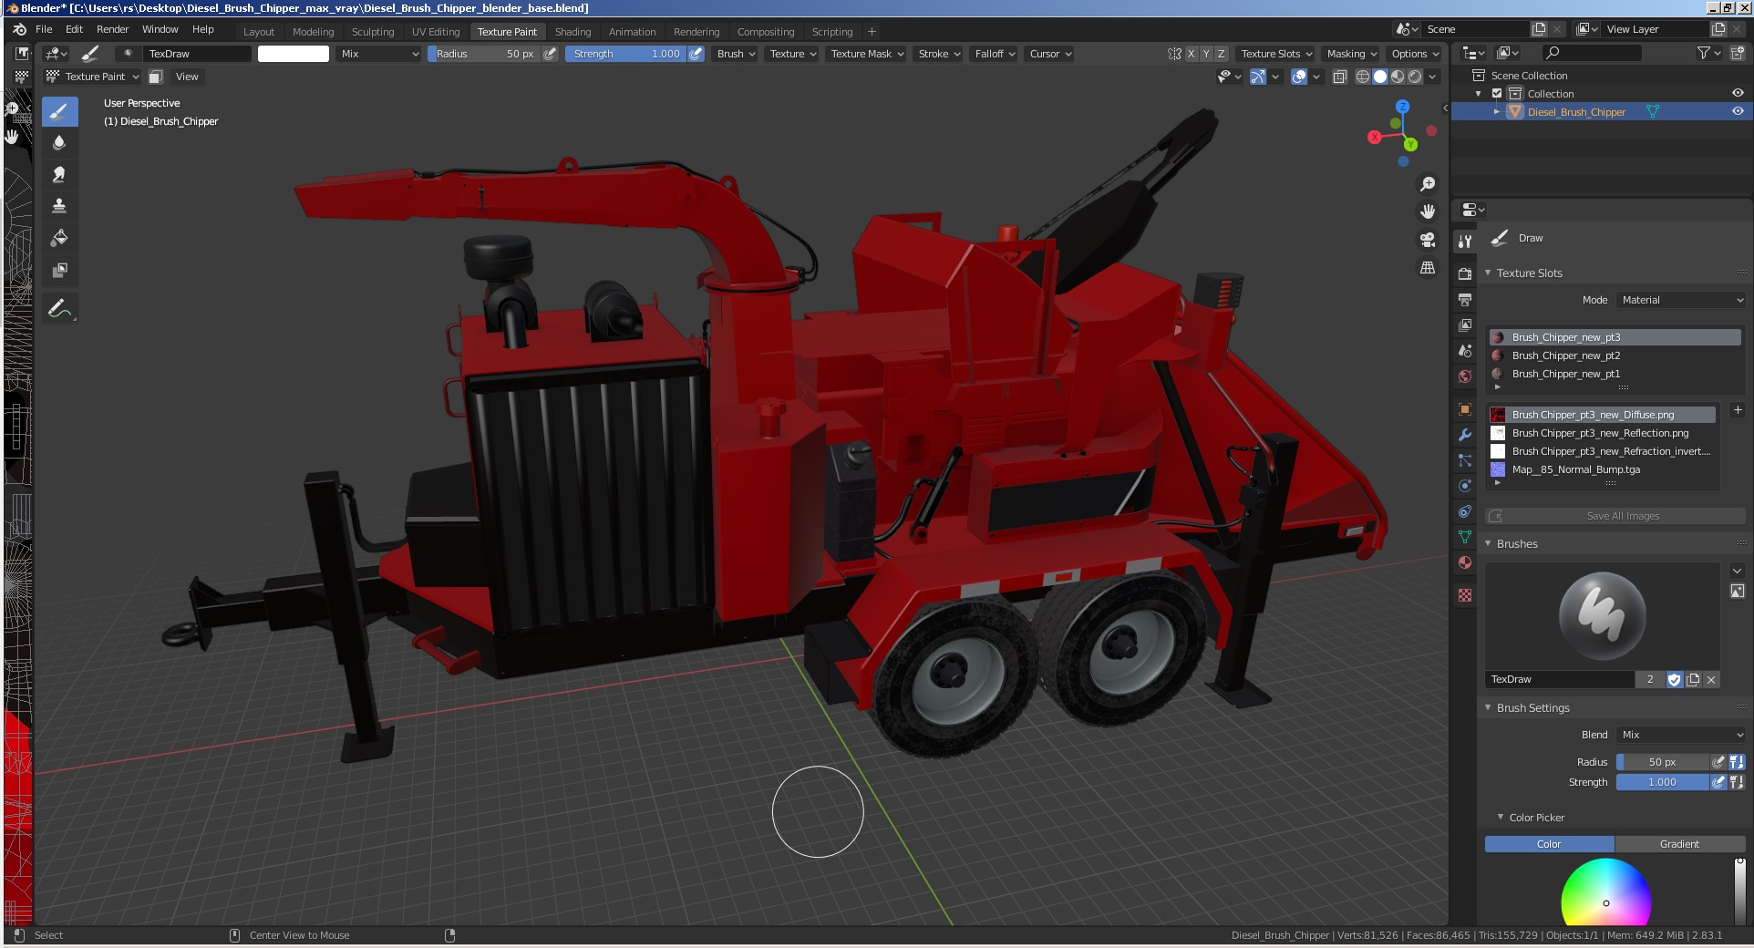Click the TexDraw brush preview thumbnail

tap(1602, 615)
